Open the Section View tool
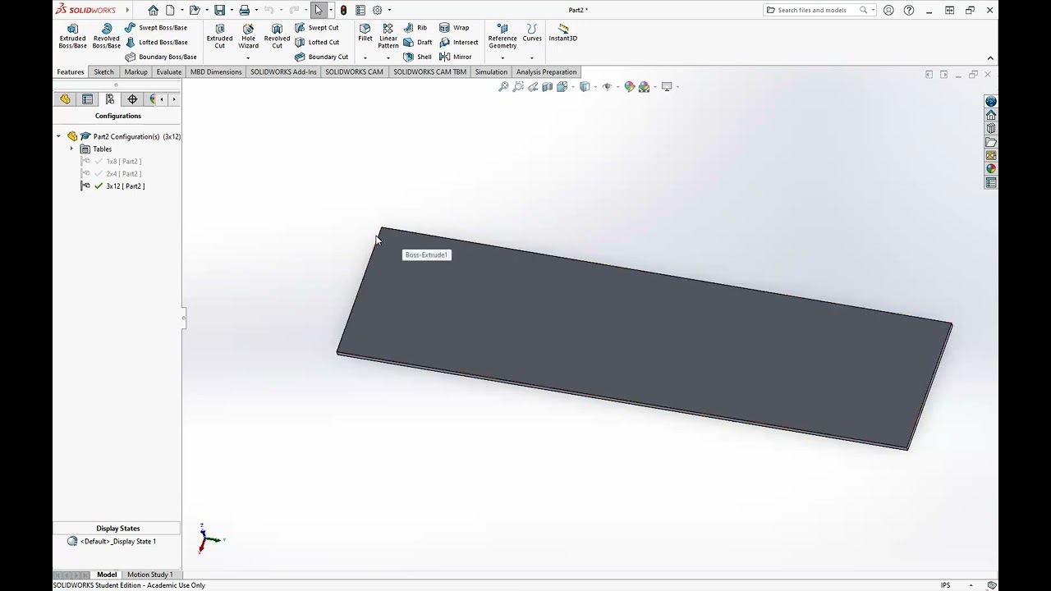The width and height of the screenshot is (1051, 591). tap(548, 86)
